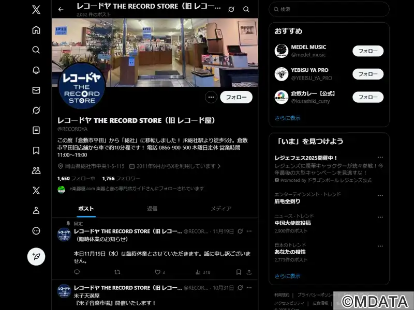Open 1,756 フォロワー list

(x=121, y=178)
